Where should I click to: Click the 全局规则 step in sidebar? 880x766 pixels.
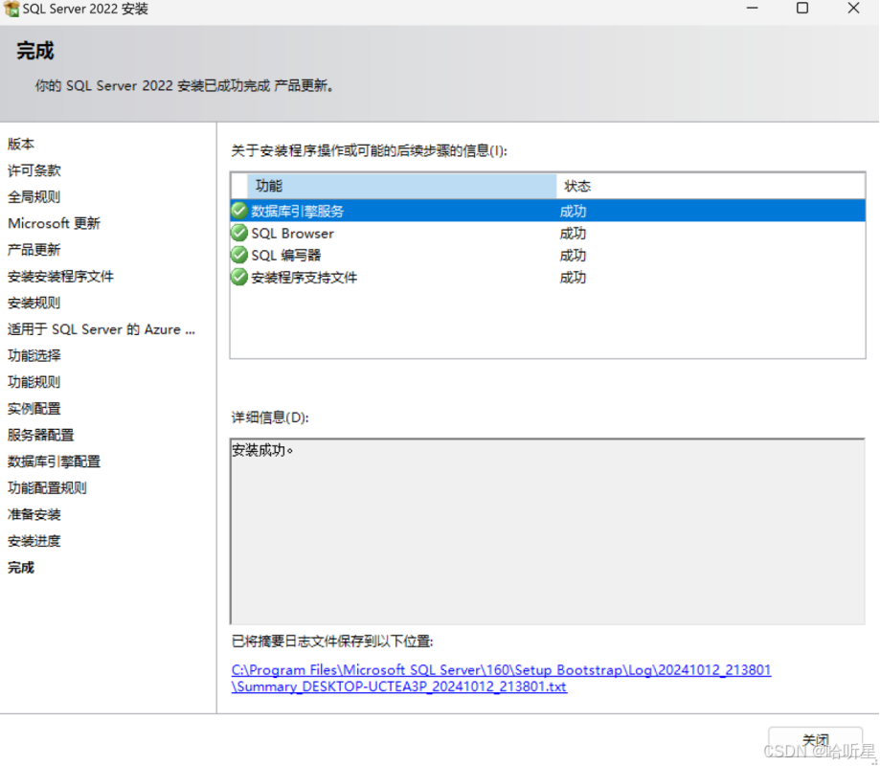[34, 196]
